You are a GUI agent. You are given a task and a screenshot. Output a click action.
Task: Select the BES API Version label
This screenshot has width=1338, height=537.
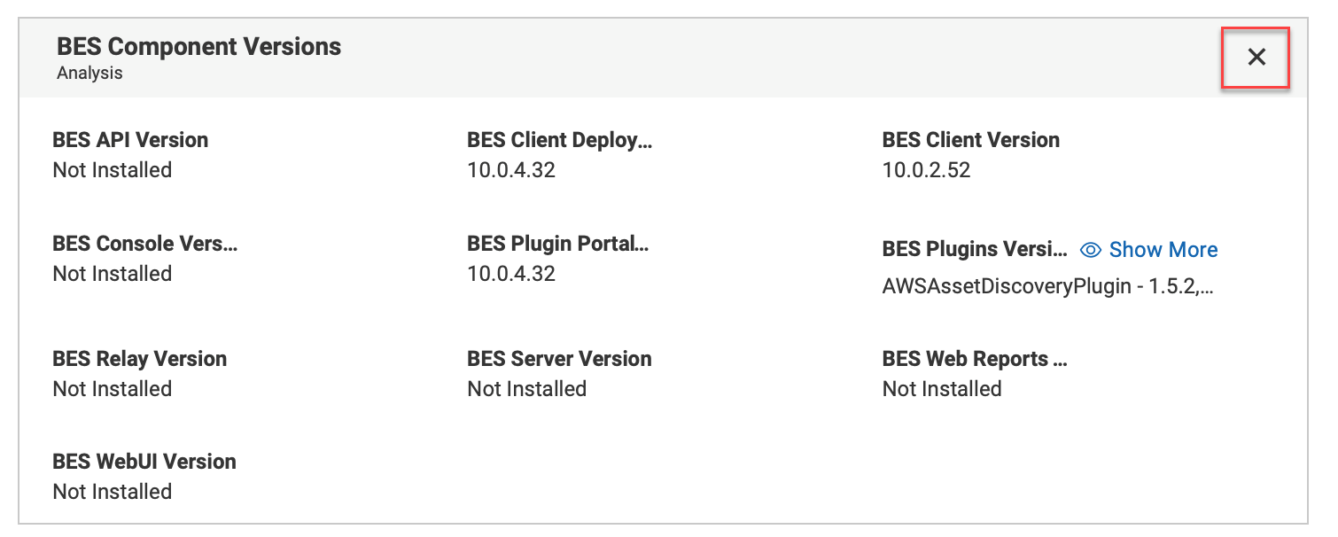click(130, 140)
